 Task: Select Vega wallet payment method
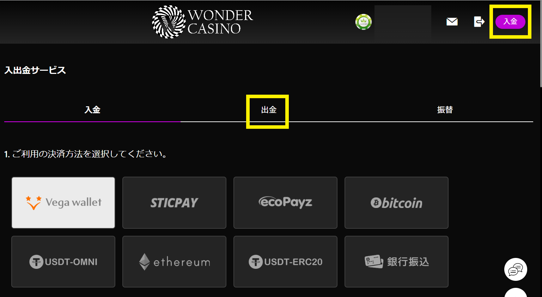coord(63,203)
